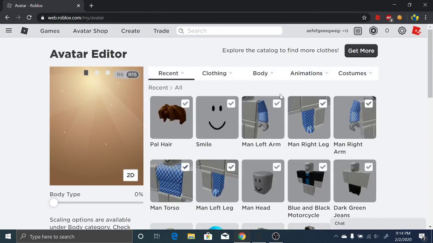The width and height of the screenshot is (433, 243).
Task: Click the Roblox logo home icon
Action: 24,31
